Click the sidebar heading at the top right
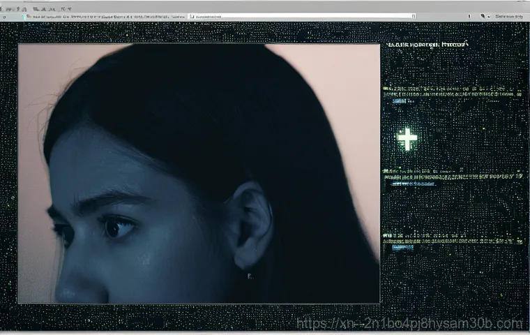This screenshot has height=335, width=530. pos(424,44)
